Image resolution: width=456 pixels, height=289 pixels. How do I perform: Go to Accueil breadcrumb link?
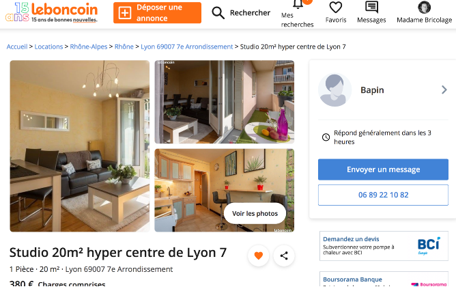point(17,46)
